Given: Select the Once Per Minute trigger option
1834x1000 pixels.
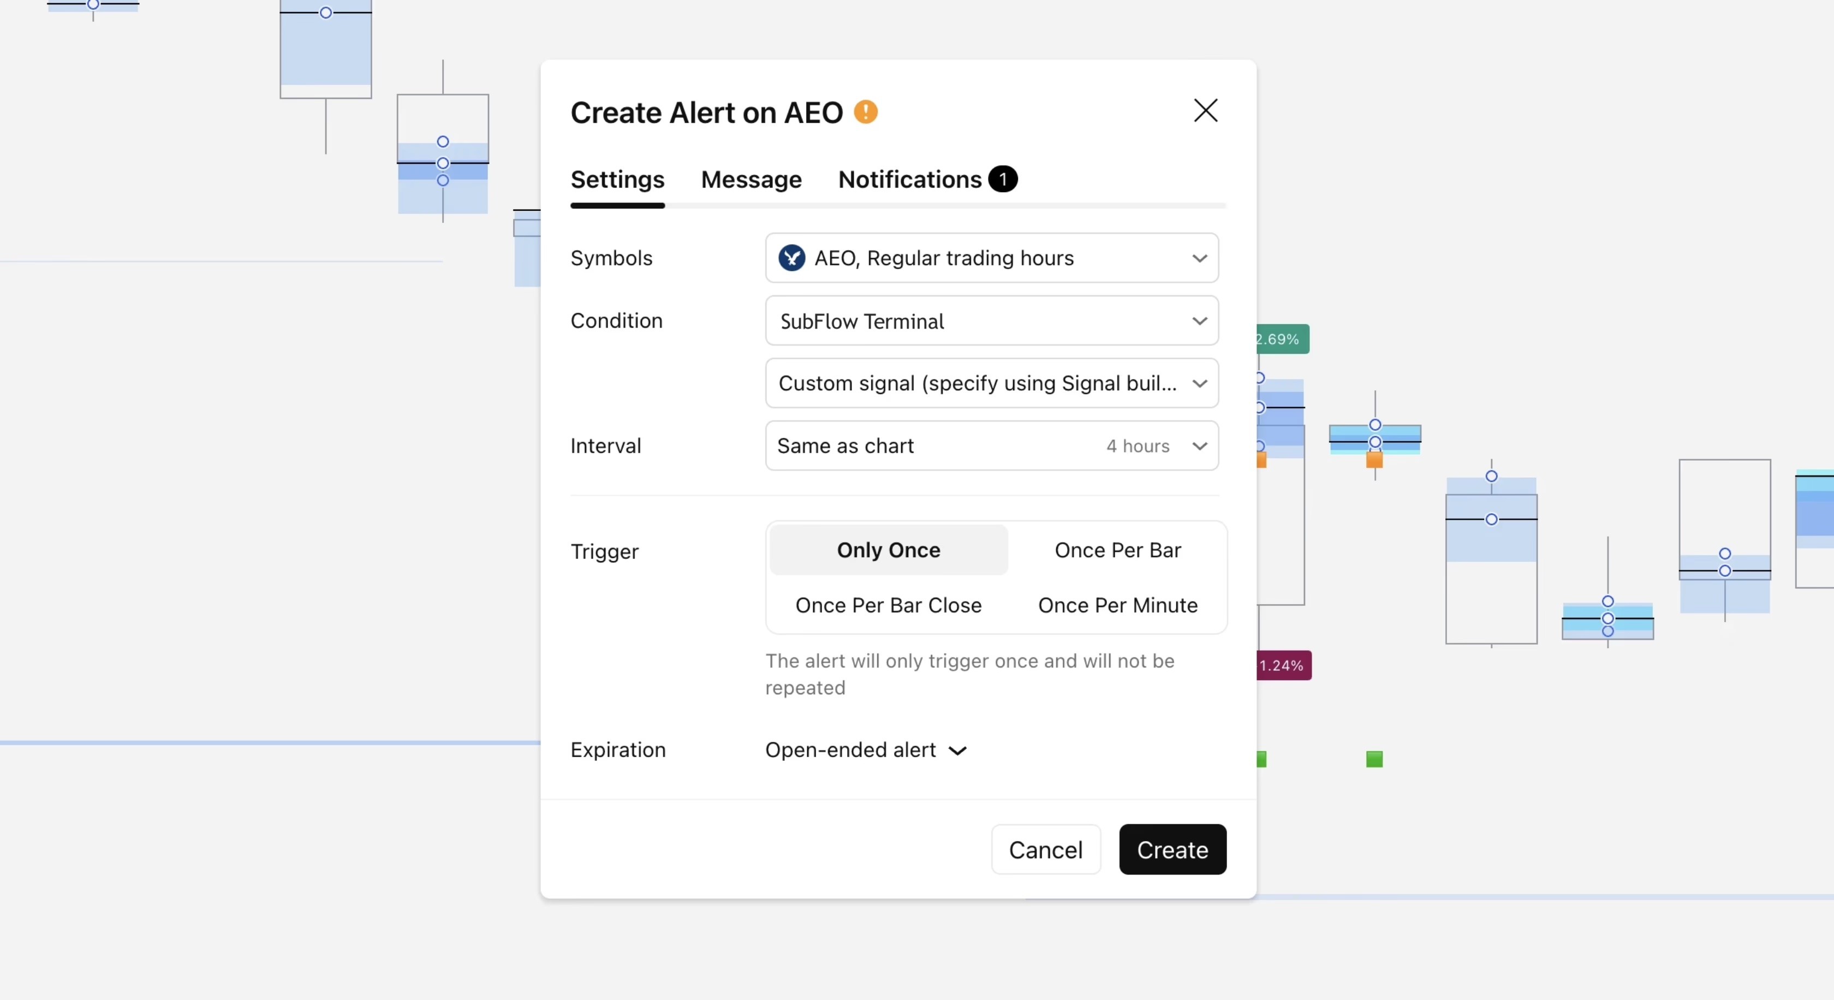Looking at the screenshot, I should 1118,605.
